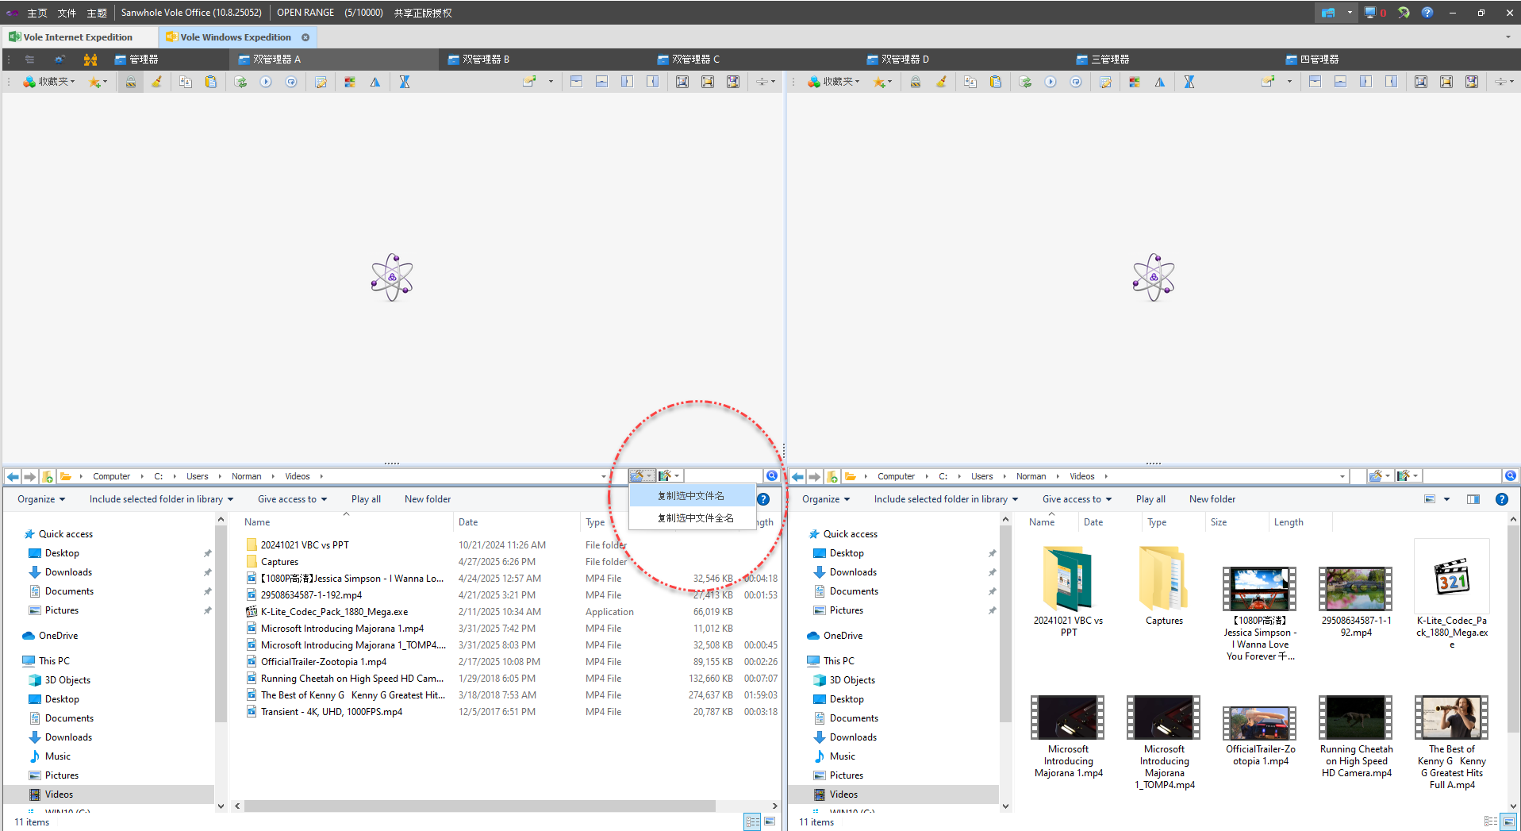
Task: Click the Norman breadcrumb in left address bar
Action: 246,476
